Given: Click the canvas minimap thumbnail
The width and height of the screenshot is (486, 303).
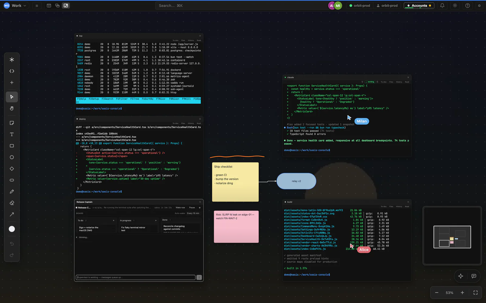Looking at the screenshot, I should [x=452, y=237].
